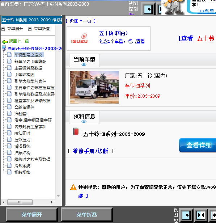The height and width of the screenshot is (223, 216).
Task: Click bottom 菜单展开 button
Action: (x=32, y=215)
